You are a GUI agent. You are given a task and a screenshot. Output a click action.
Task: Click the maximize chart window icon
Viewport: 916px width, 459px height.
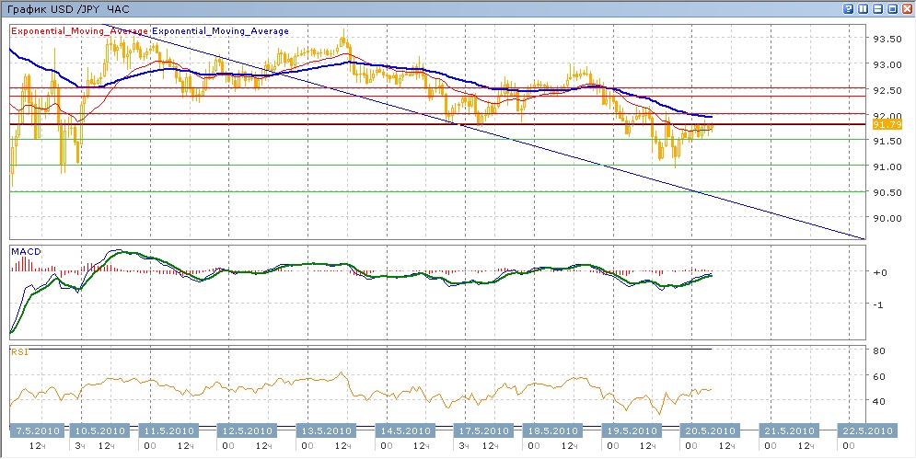[892, 7]
